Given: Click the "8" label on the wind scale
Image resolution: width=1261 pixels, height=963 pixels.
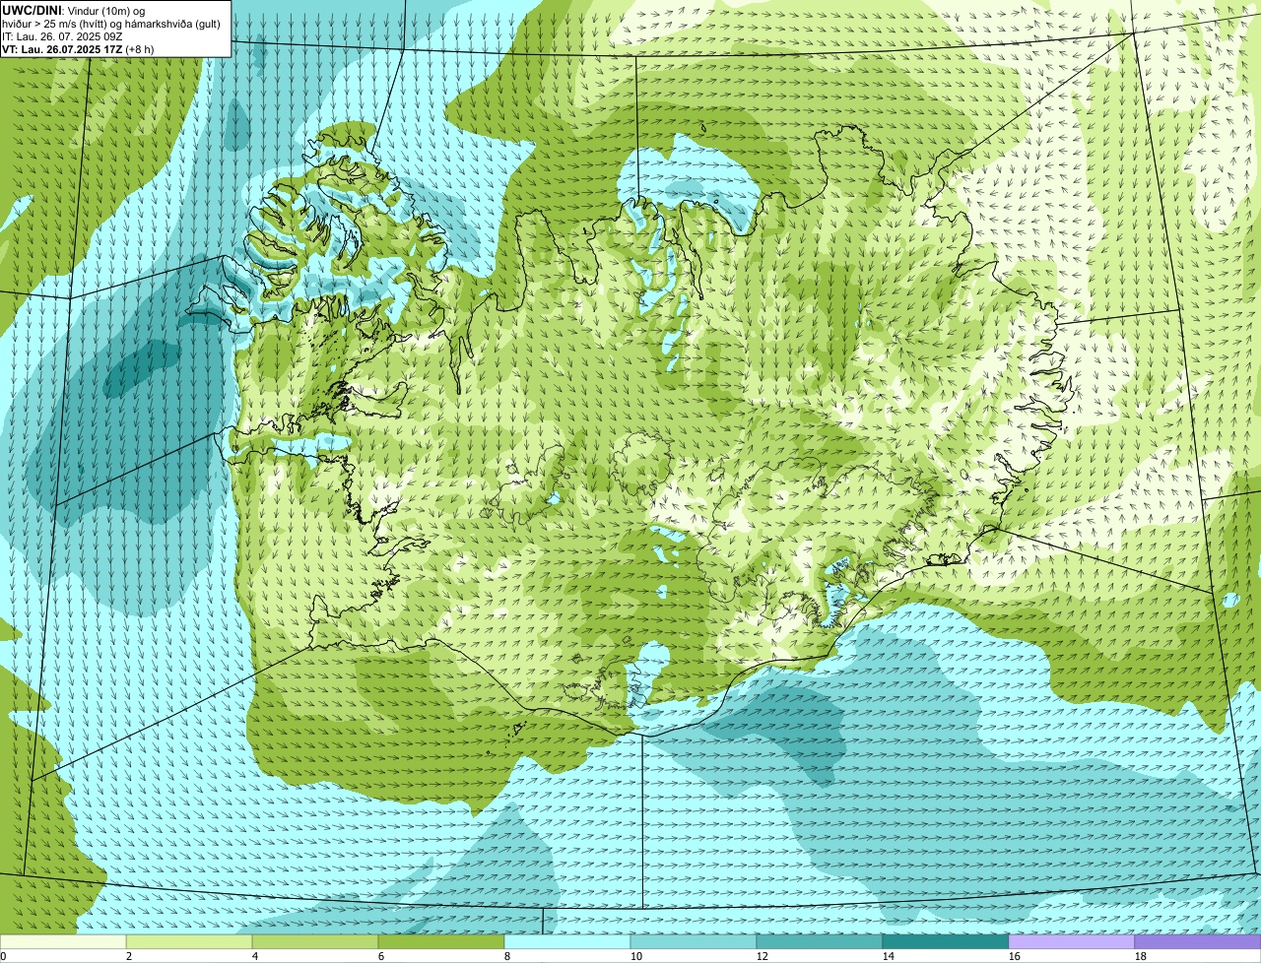Looking at the screenshot, I should coord(507,956).
